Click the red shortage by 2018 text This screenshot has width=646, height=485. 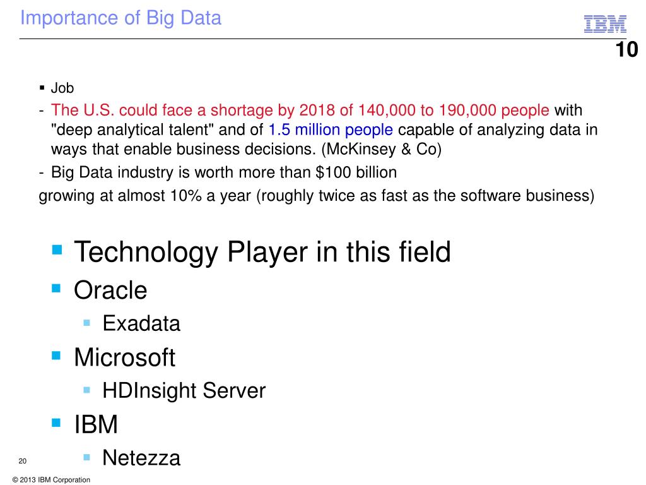click(x=300, y=110)
